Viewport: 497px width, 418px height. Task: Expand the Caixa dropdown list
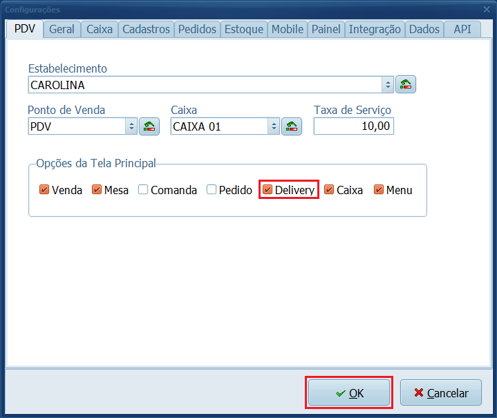tap(274, 126)
